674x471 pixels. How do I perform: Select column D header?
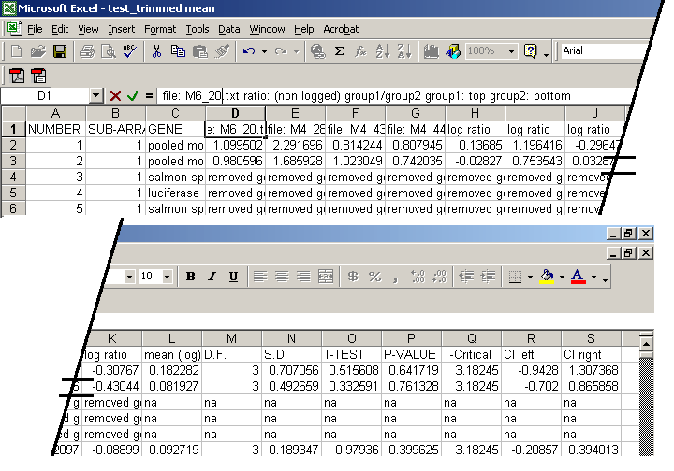(235, 113)
